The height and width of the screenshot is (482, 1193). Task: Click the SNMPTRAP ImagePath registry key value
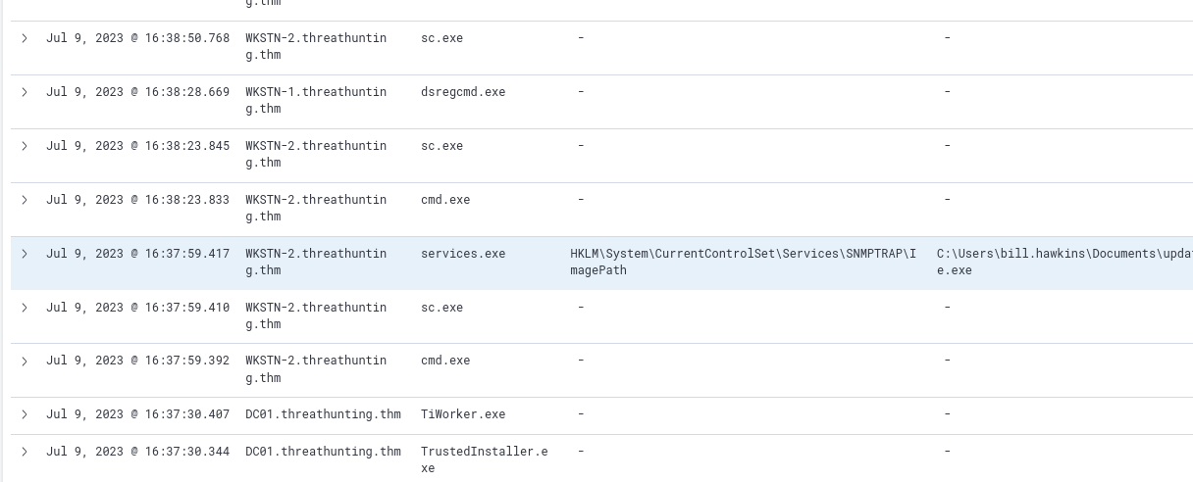pyautogui.click(x=743, y=262)
